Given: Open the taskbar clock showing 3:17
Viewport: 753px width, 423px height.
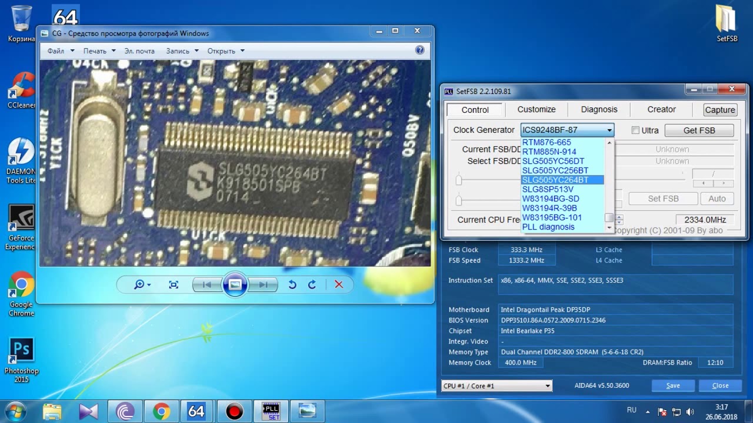Looking at the screenshot, I should [721, 412].
